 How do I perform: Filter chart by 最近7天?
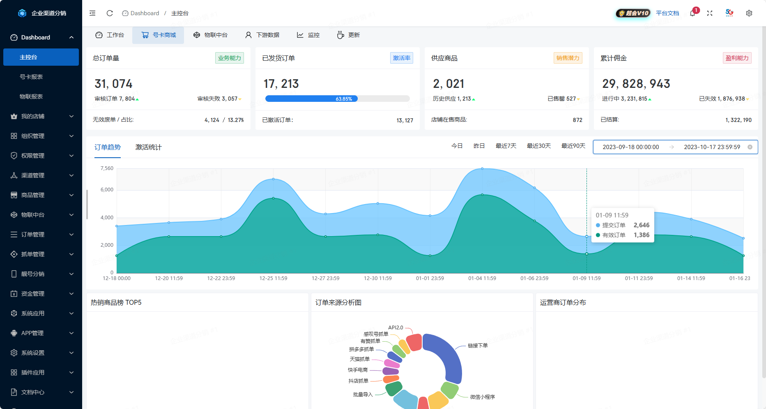[506, 146]
